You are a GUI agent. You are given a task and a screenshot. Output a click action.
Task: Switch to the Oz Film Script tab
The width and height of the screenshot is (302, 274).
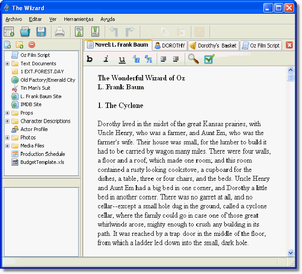(261, 46)
